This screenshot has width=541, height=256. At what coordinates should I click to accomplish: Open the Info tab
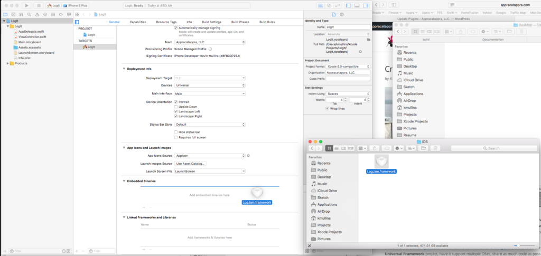tap(189, 22)
